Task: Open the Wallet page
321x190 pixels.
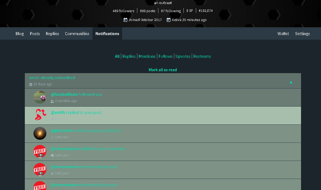Action: [283, 33]
